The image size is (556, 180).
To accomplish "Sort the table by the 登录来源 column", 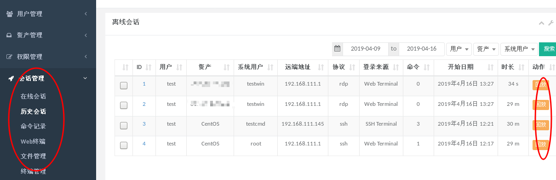I will click(396, 67).
